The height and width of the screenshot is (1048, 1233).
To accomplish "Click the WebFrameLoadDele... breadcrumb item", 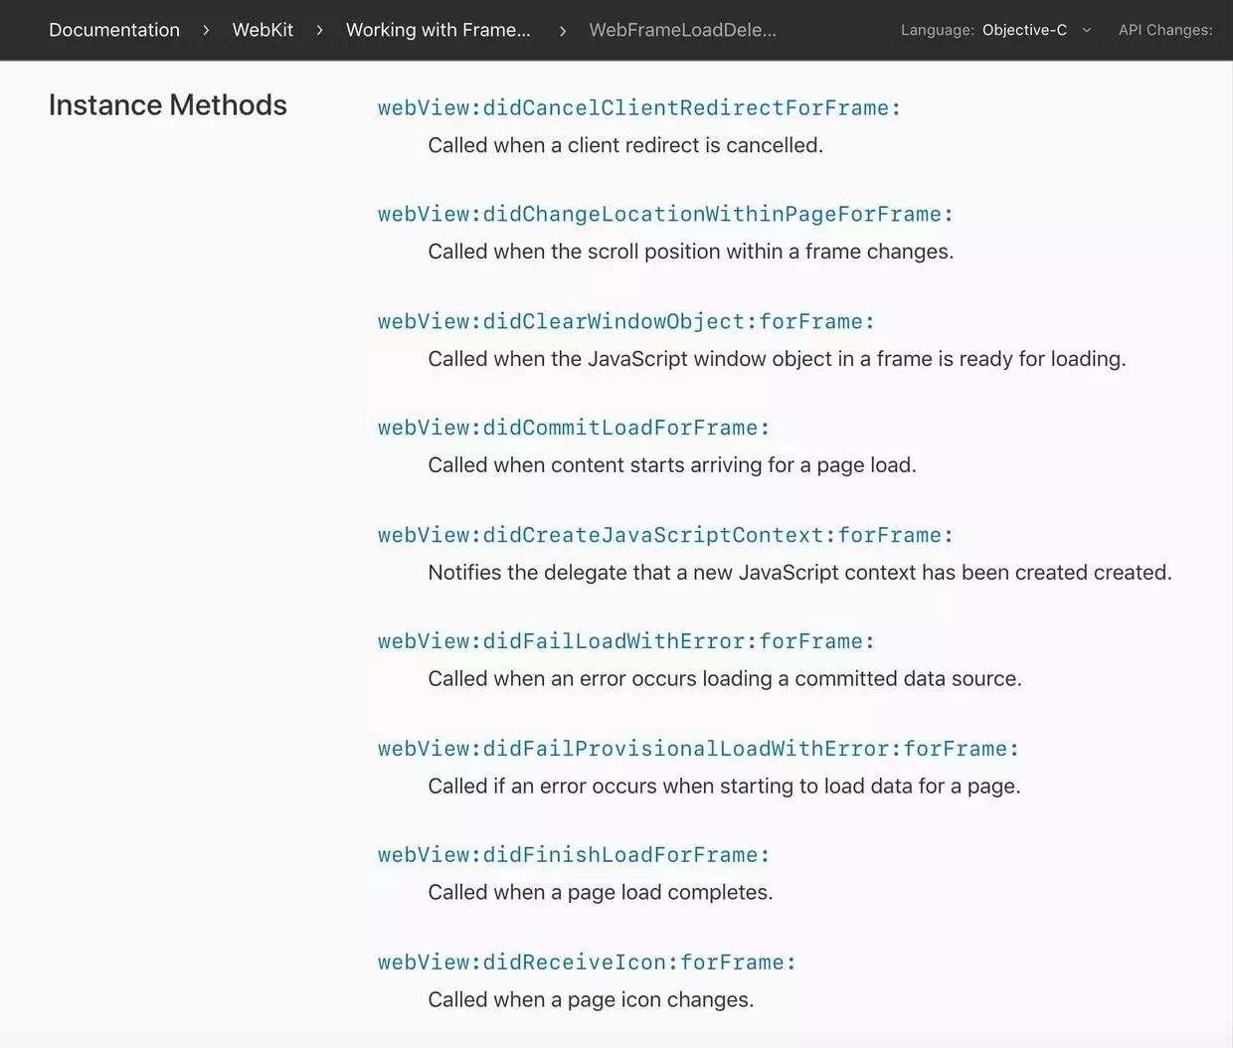I will click(x=682, y=30).
